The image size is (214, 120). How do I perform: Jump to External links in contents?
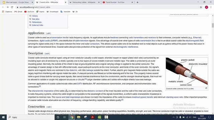37,25
